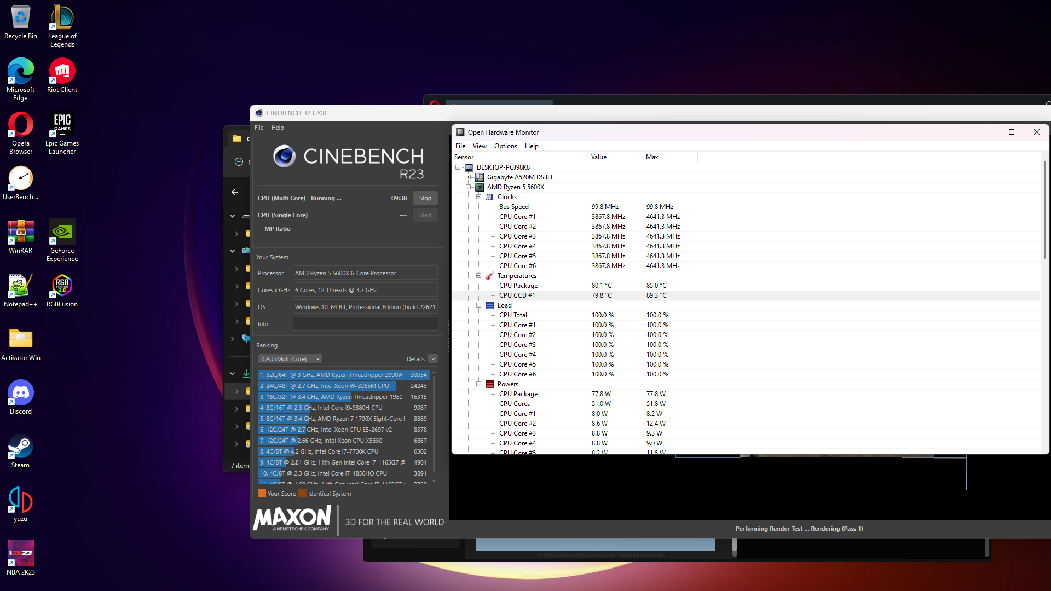Click the Identical System legend swatch
Viewport: 1051px width, 591px height.
pyautogui.click(x=302, y=494)
